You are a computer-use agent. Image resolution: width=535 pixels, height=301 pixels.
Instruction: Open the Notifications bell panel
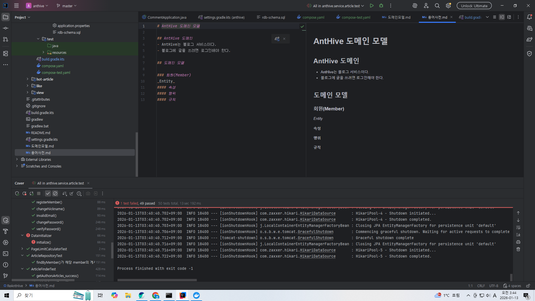529,17
